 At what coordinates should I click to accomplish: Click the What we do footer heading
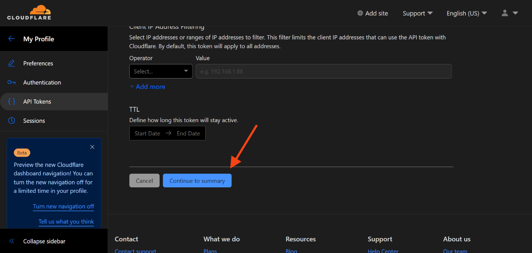pyautogui.click(x=222, y=239)
